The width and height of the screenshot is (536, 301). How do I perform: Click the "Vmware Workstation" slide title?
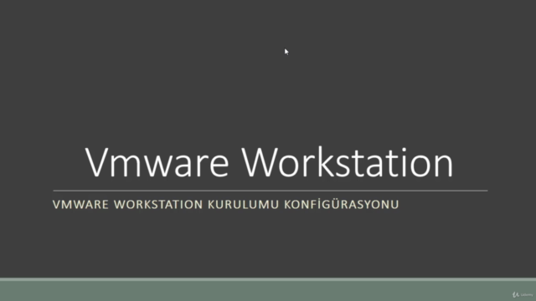269,162
